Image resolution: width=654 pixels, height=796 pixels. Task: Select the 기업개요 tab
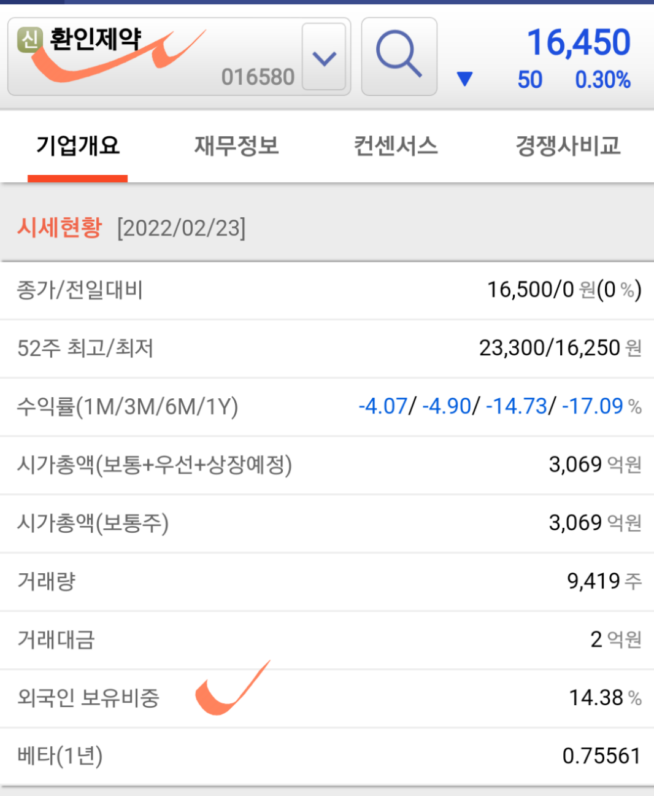78,146
